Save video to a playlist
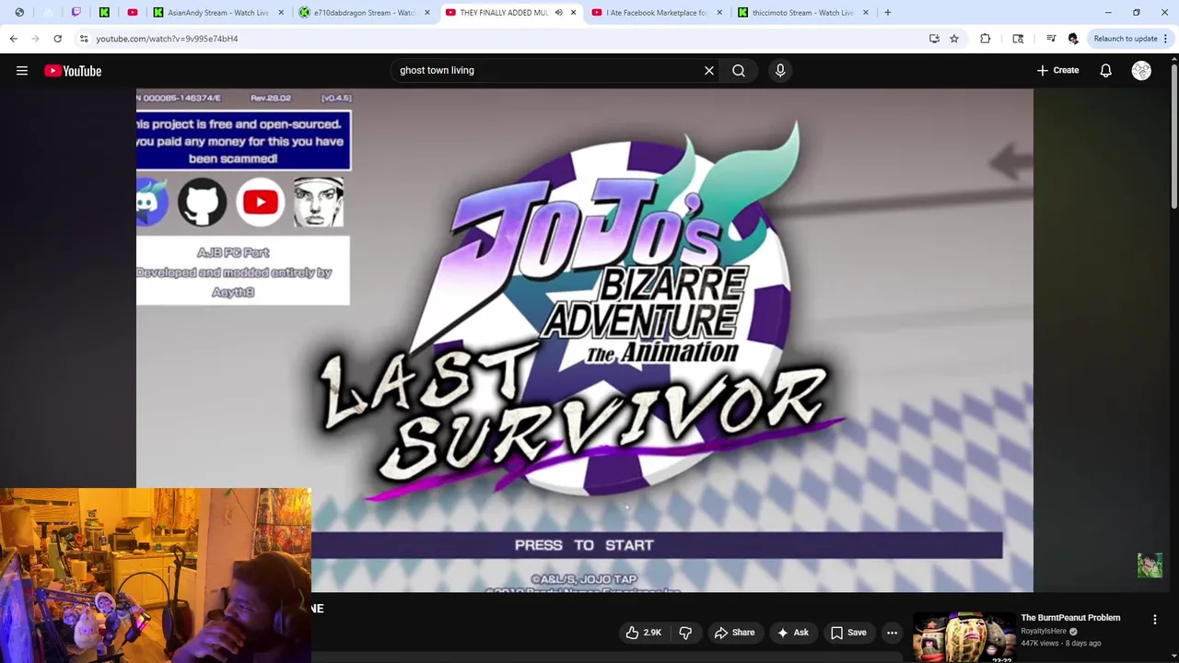Image resolution: width=1179 pixels, height=663 pixels. coord(848,633)
